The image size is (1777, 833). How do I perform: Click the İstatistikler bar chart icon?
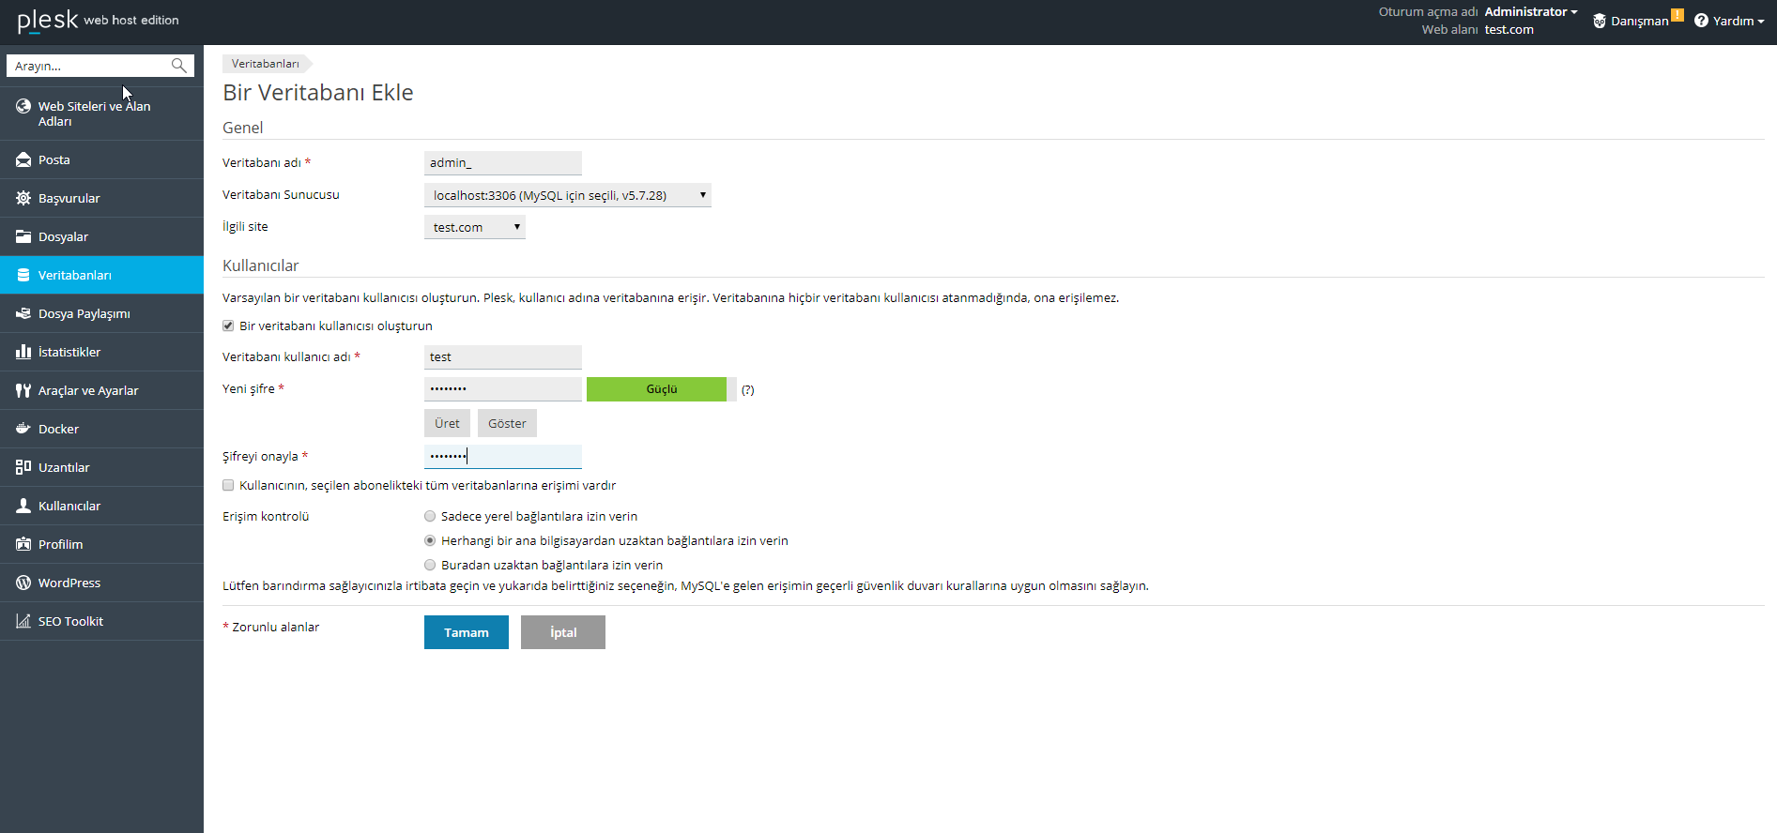tap(23, 352)
